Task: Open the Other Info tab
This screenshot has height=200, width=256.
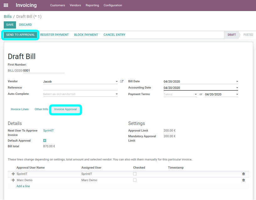Action: pos(41,109)
